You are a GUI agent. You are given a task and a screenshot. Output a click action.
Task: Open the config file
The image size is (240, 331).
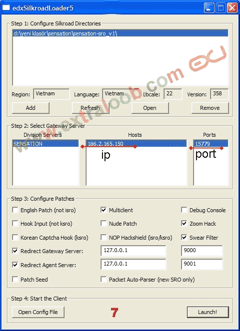coord(38,312)
